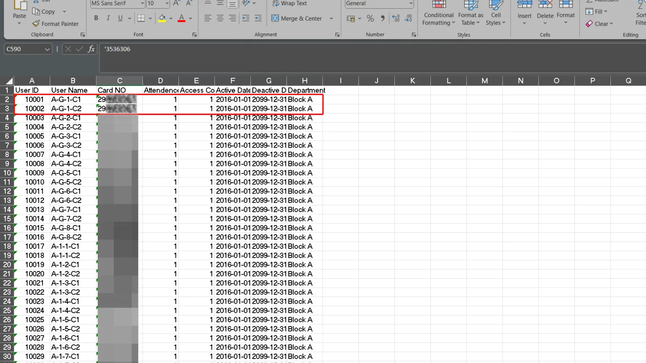Open the Number format dialog launcher
The height and width of the screenshot is (363, 646).
(x=414, y=35)
